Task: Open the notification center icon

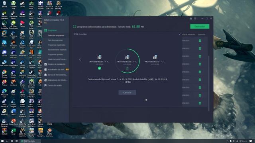Action: tap(251, 141)
